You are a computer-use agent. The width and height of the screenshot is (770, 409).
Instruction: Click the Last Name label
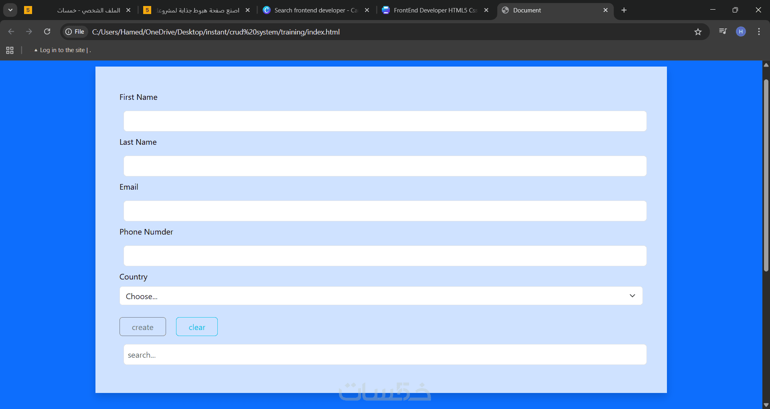point(138,142)
